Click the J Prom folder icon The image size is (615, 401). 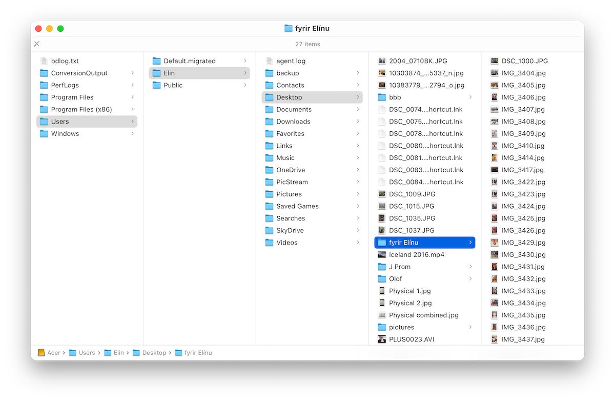(x=382, y=267)
